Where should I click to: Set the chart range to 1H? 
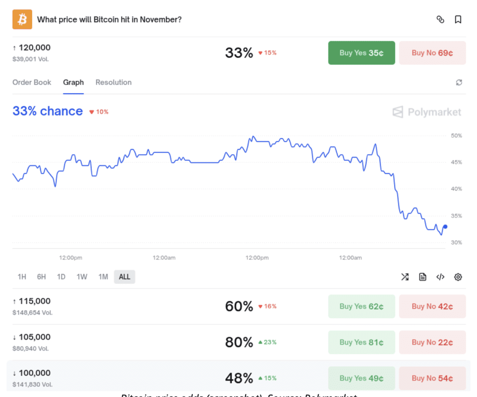[x=22, y=277]
